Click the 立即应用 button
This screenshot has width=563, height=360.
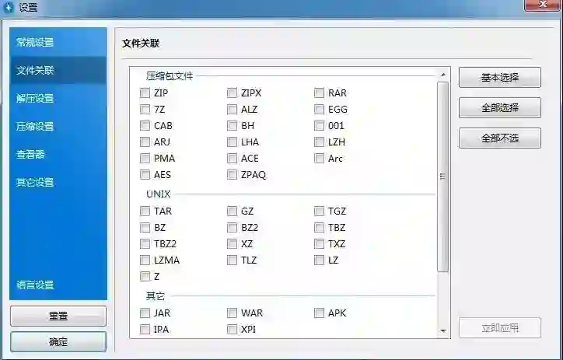click(499, 327)
